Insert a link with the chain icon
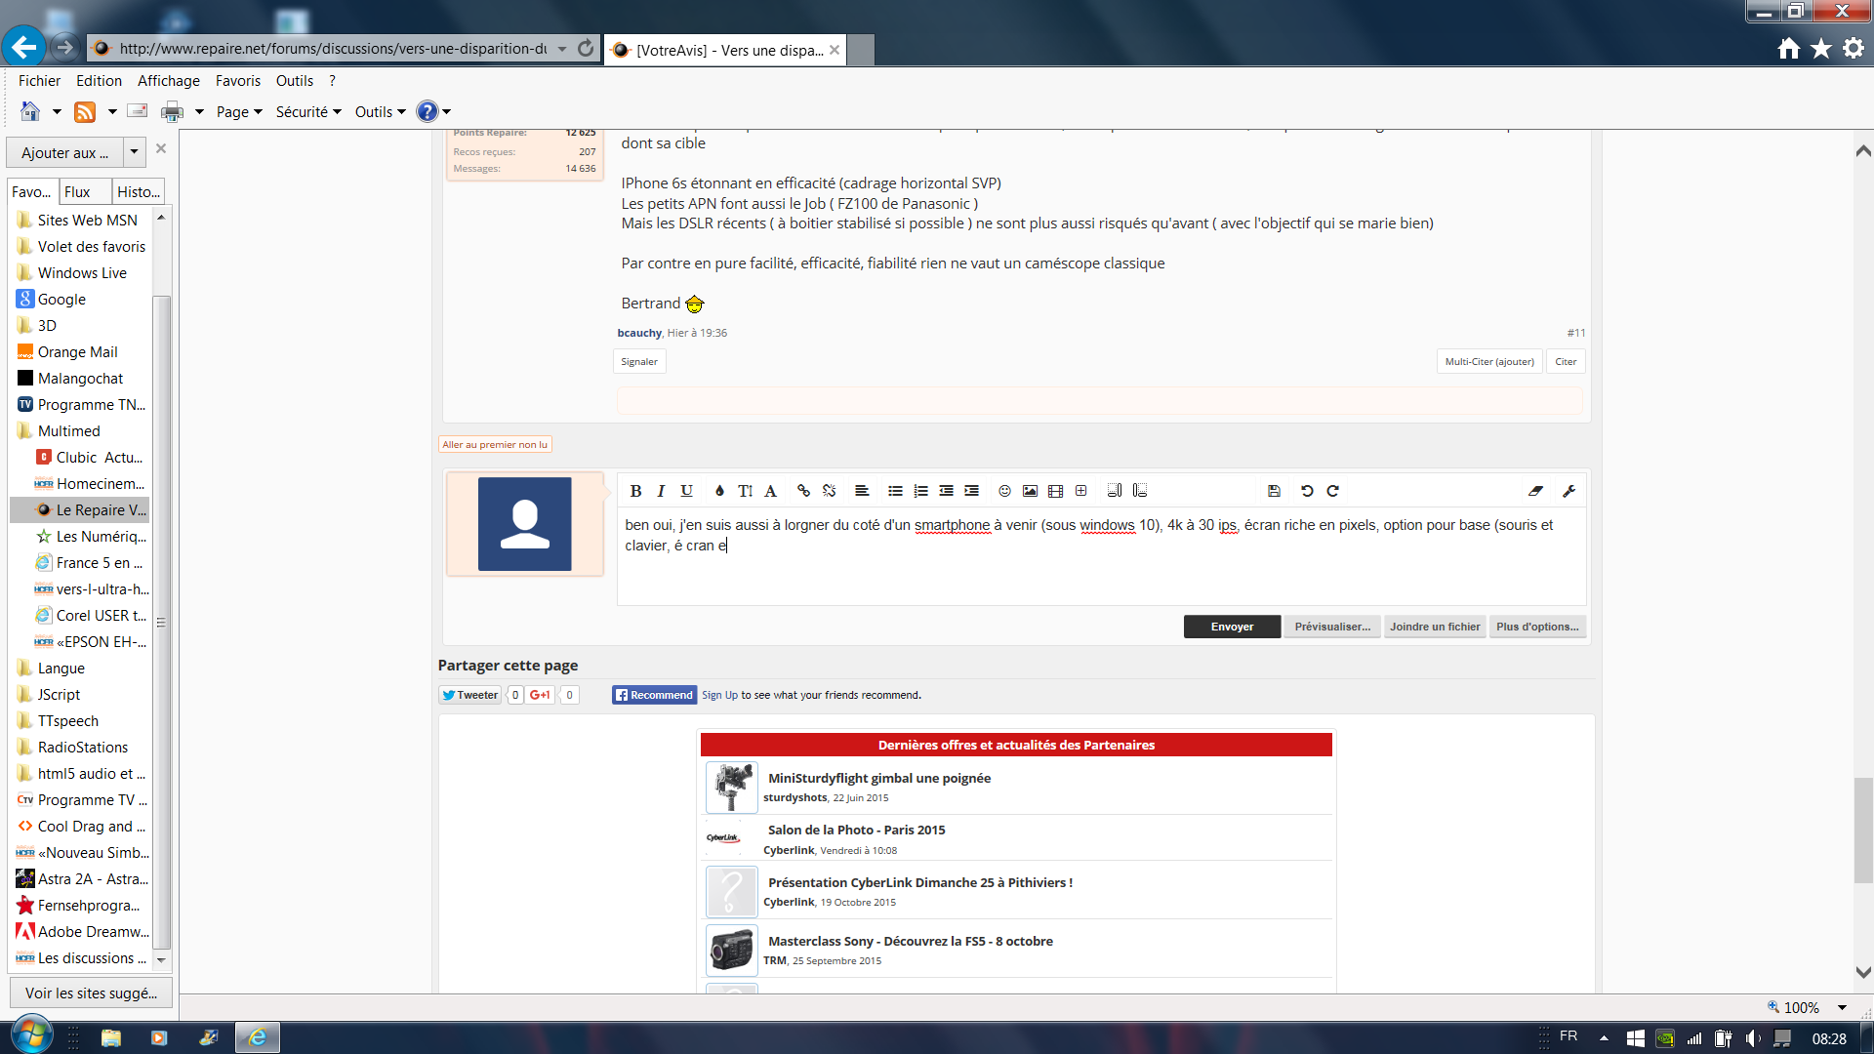Image resolution: width=1874 pixels, height=1054 pixels. pos(803,491)
